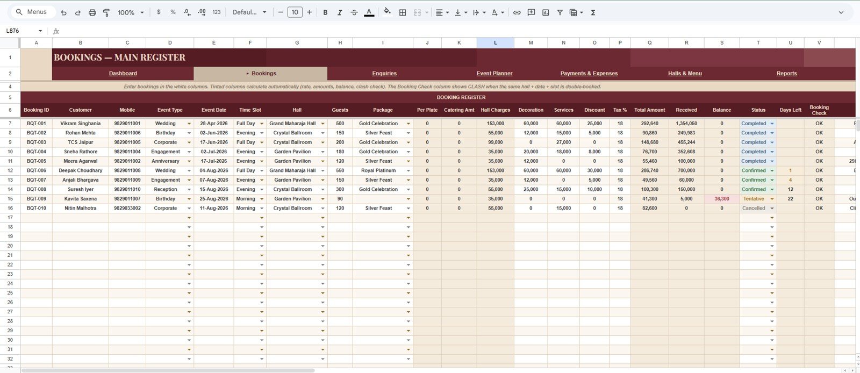This screenshot has height=373, width=860.
Task: Open Package dropdown for Sneha Rathore
Action: click(408, 152)
